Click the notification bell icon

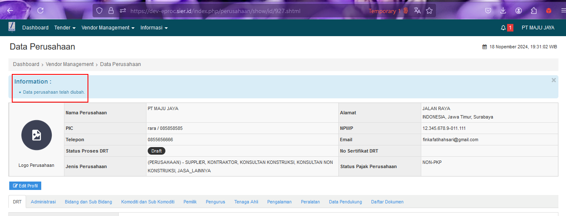[x=503, y=28]
